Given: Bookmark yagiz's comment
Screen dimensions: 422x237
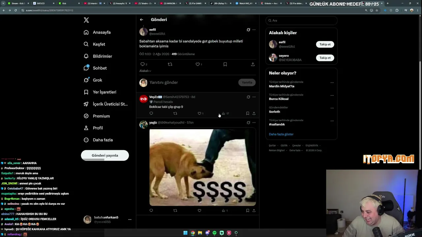Looking at the screenshot, I should [x=248, y=210].
